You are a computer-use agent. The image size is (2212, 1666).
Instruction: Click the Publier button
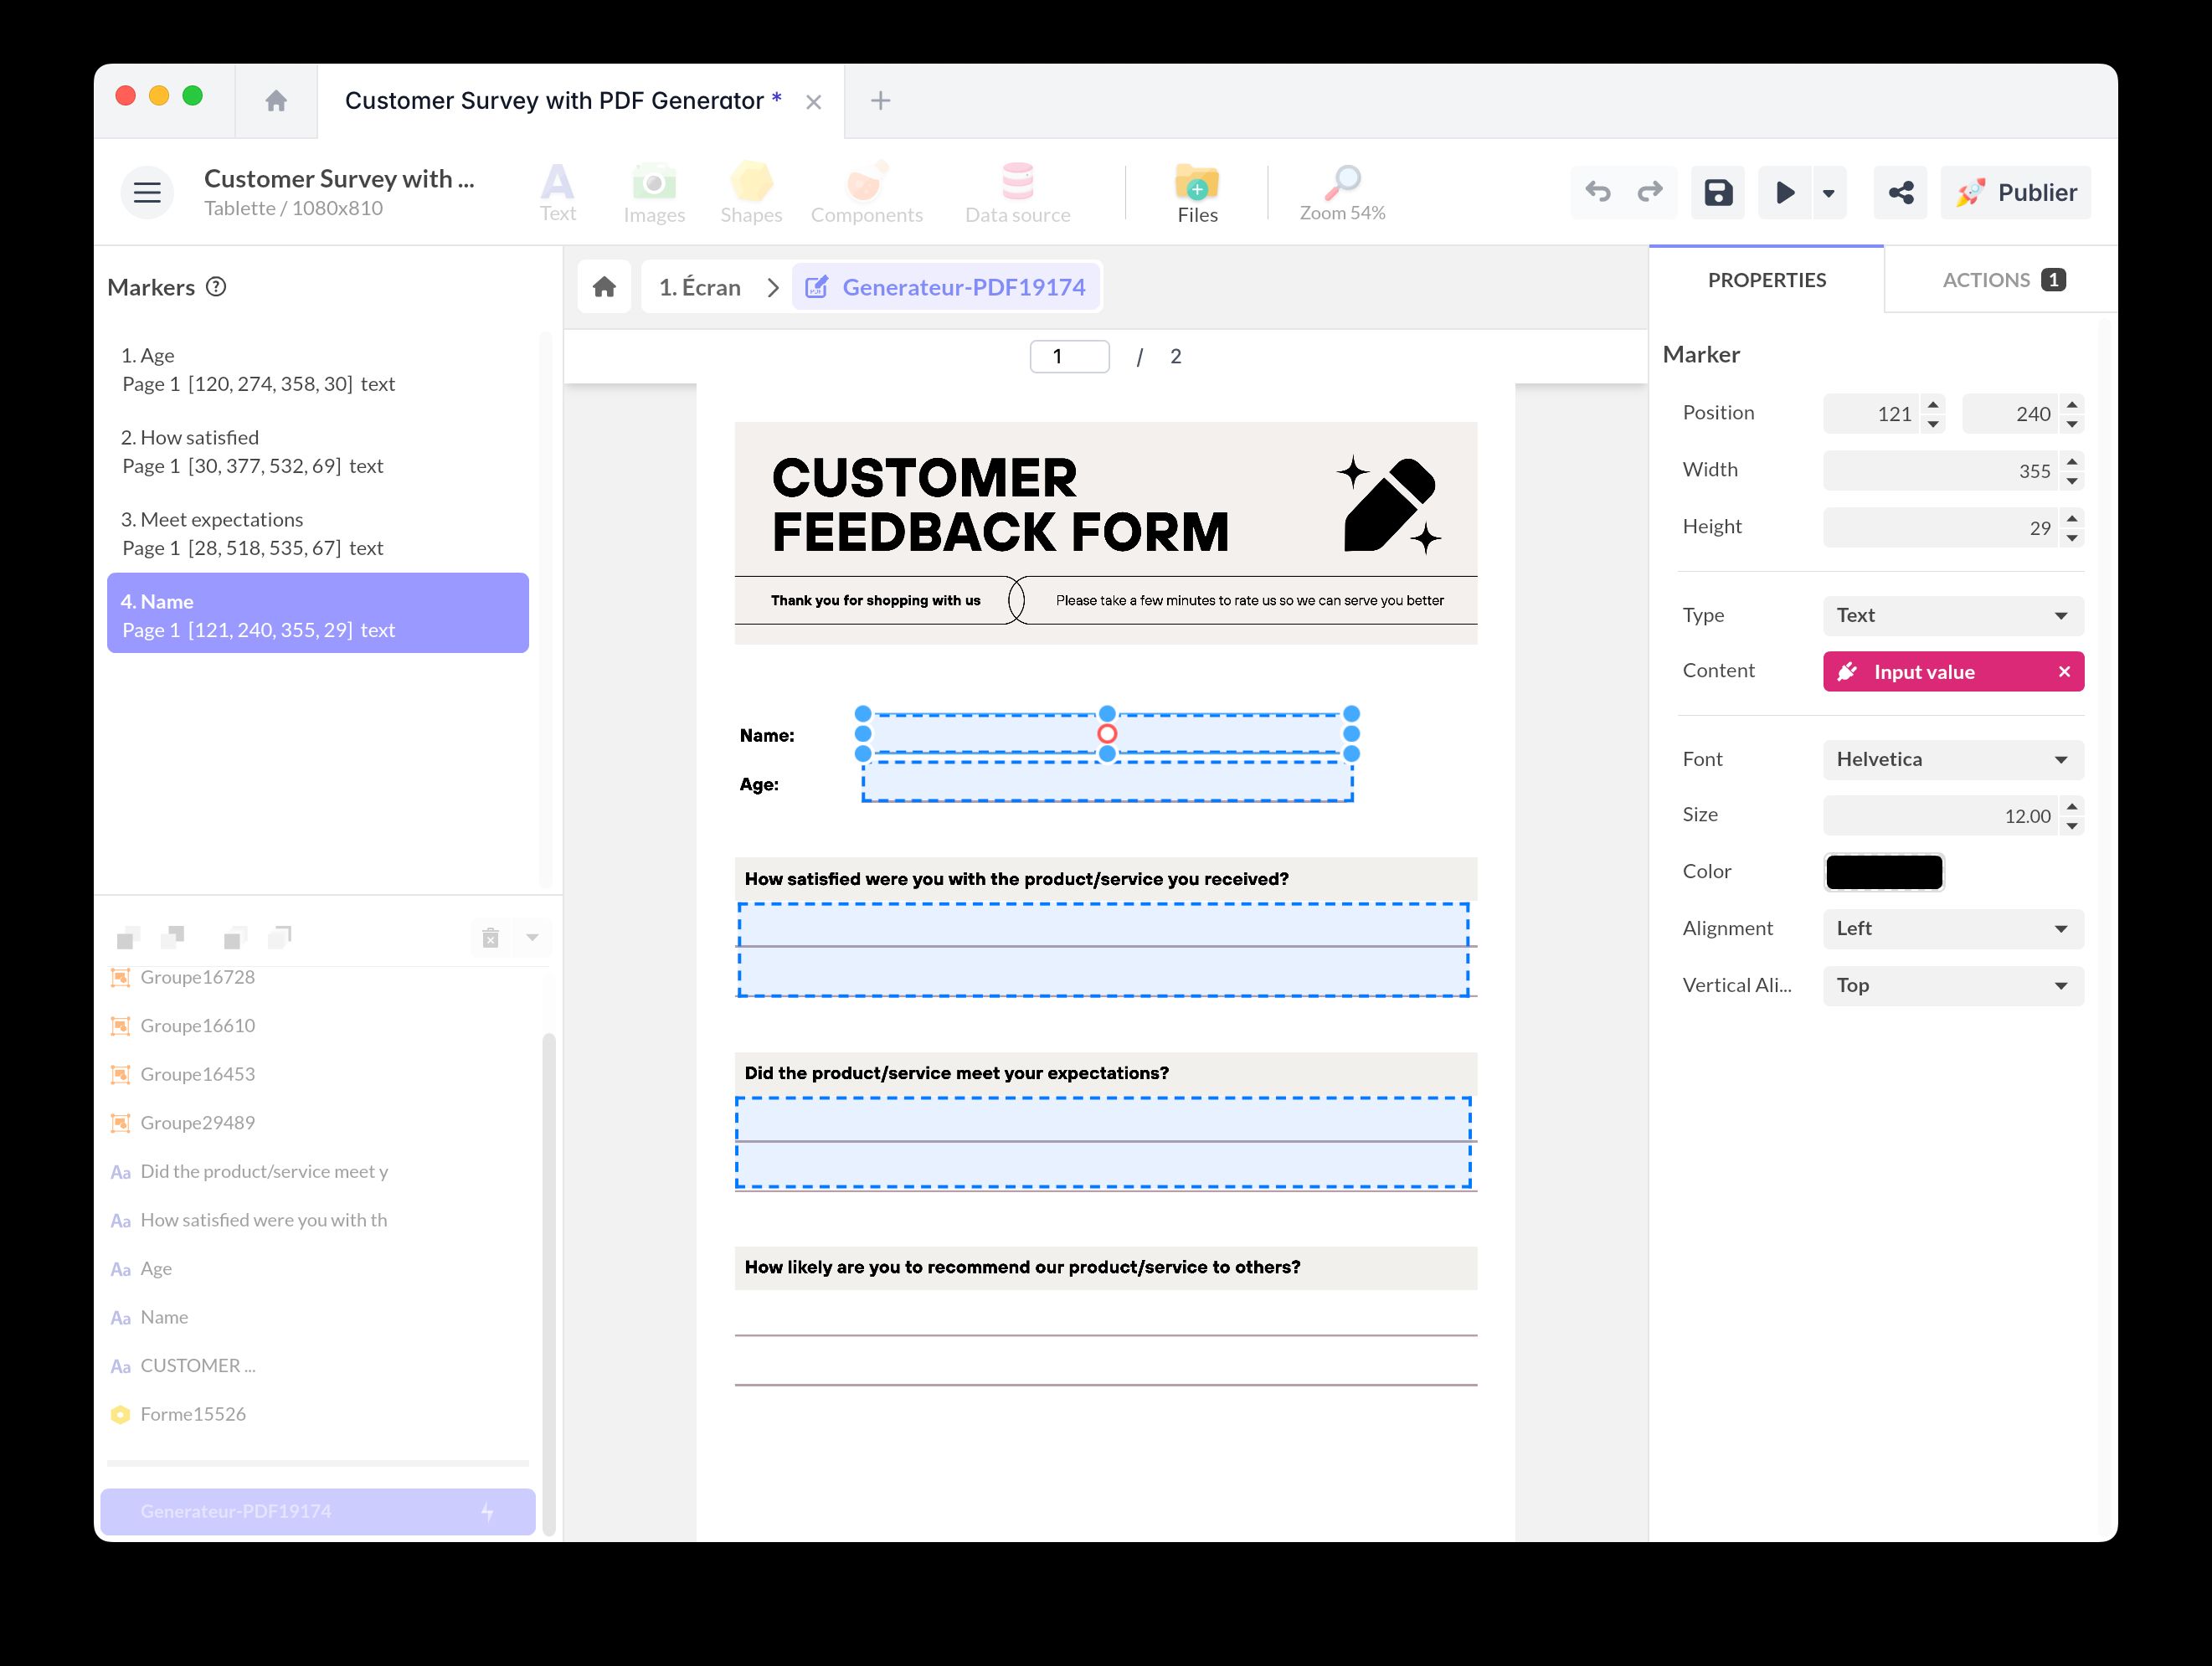2016,192
